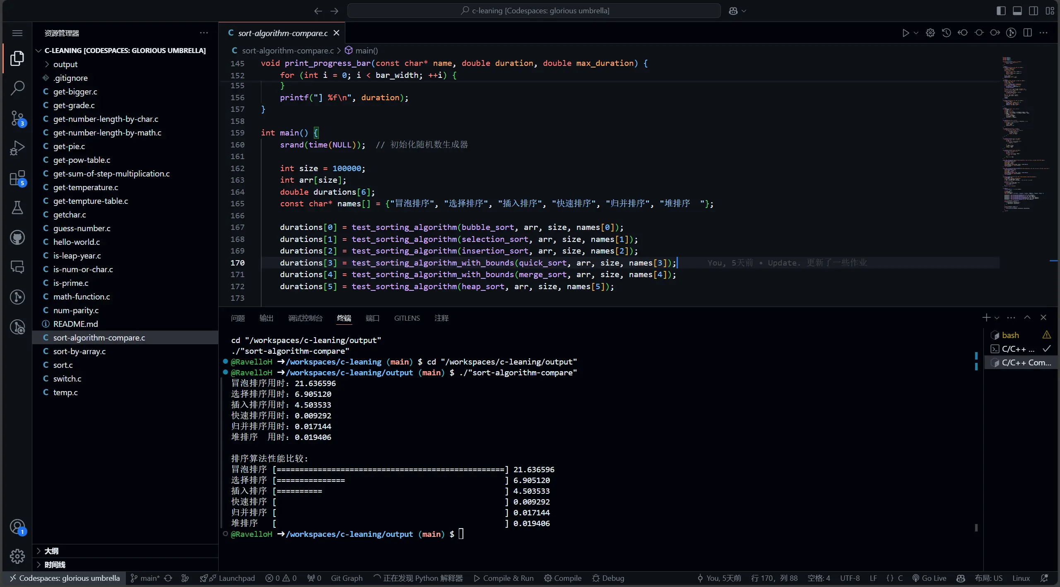Open the Copilot dropdown chevron

tap(744, 11)
